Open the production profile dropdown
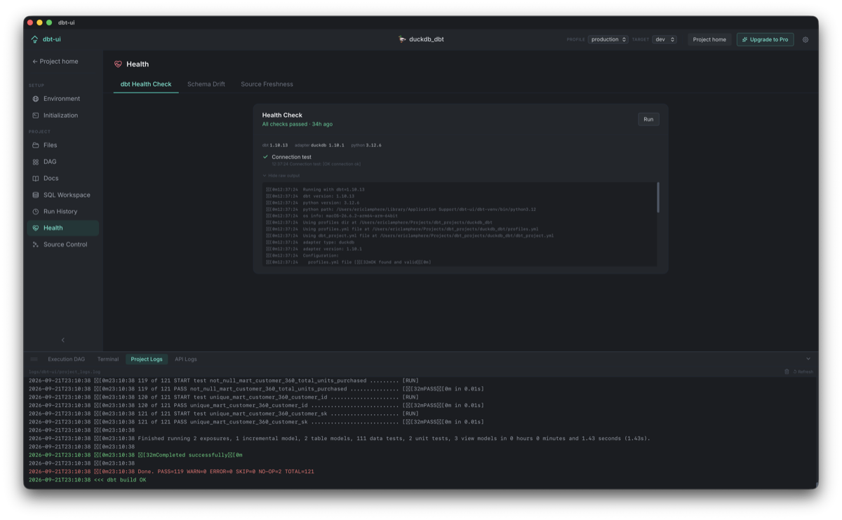842x520 pixels. click(608, 40)
